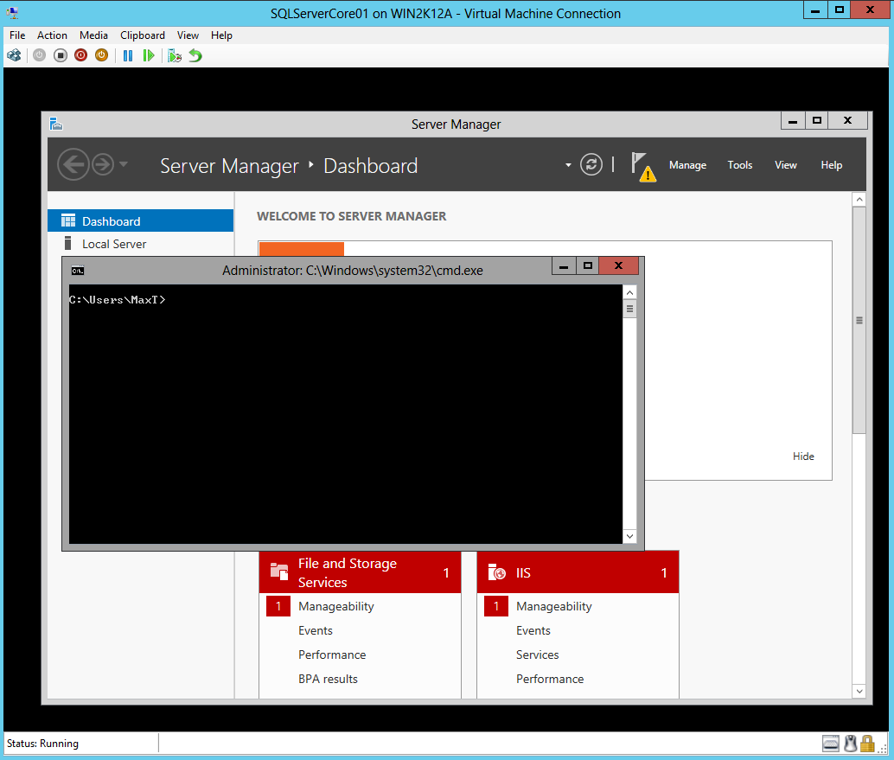Click the Dashboard sidebar grid icon
This screenshot has height=760, width=894.
(68, 220)
